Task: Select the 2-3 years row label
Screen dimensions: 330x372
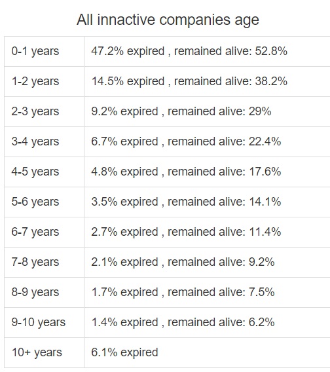Action: (x=35, y=111)
